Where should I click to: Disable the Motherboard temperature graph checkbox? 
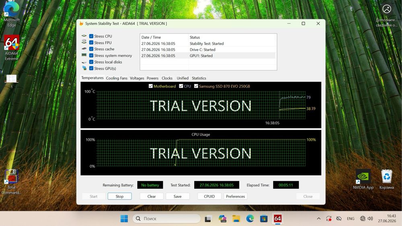[x=151, y=86]
